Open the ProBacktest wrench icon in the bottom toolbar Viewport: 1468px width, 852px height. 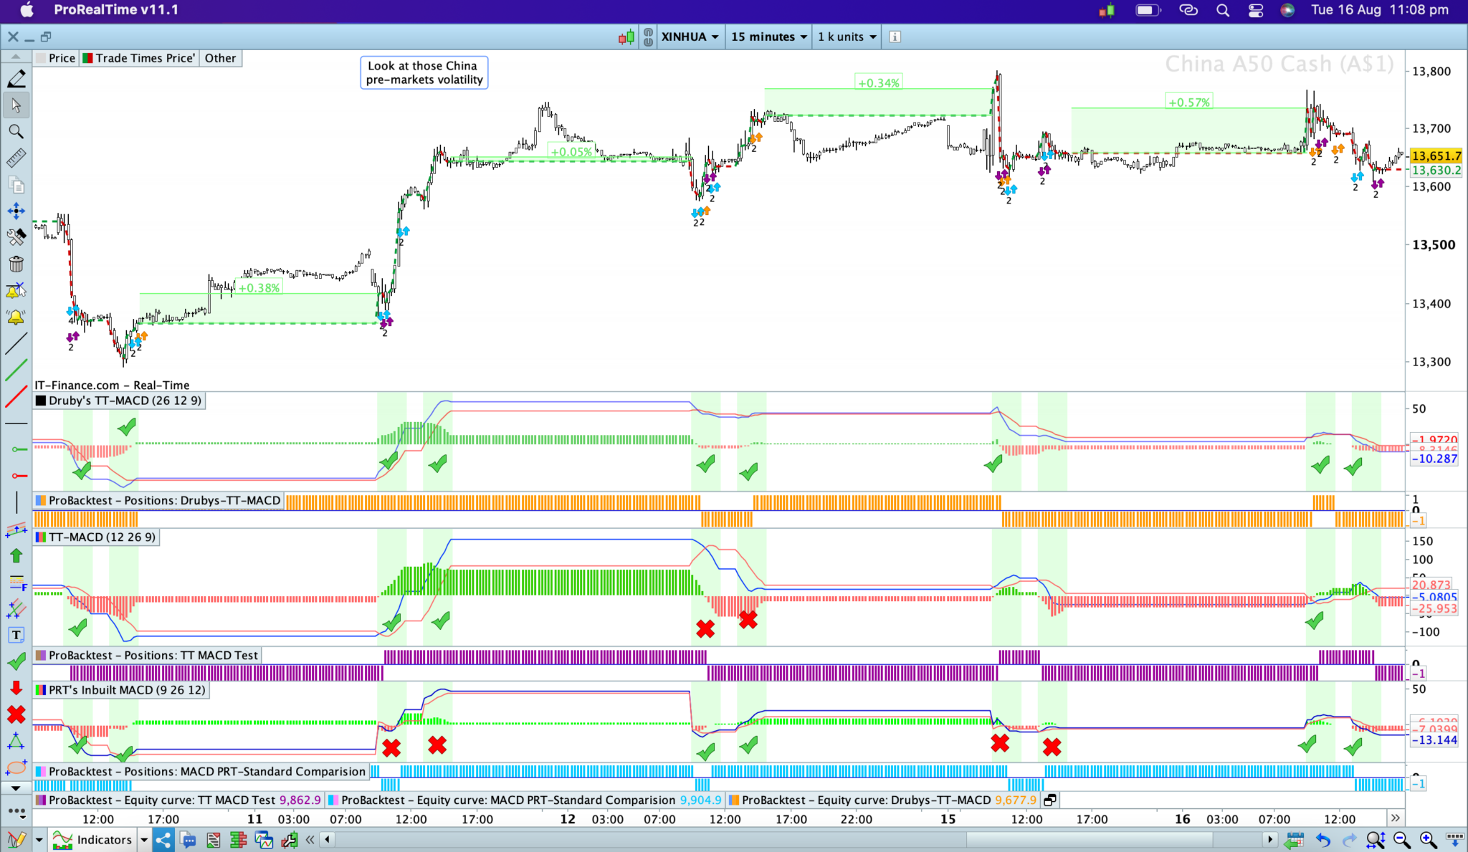(290, 840)
